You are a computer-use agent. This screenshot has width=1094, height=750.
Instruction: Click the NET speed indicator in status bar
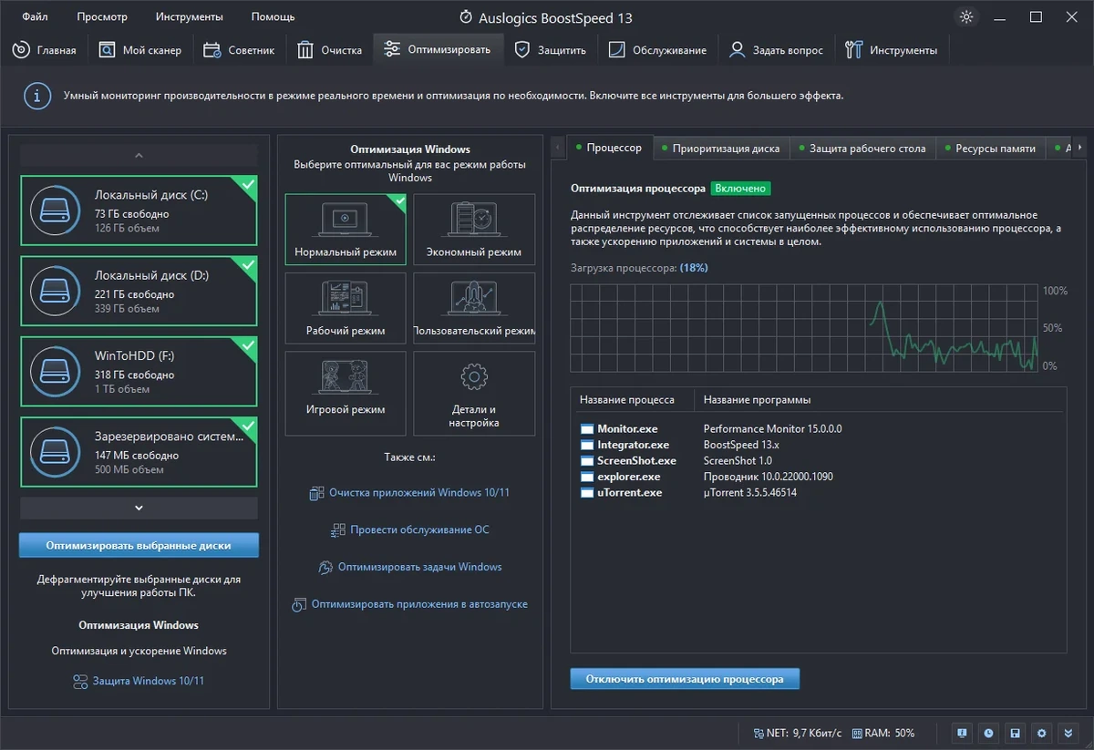click(x=797, y=733)
